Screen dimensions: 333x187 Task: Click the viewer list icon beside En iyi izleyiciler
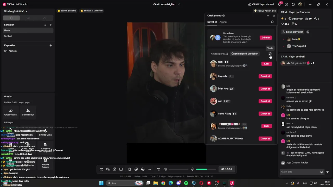[x=308, y=32]
